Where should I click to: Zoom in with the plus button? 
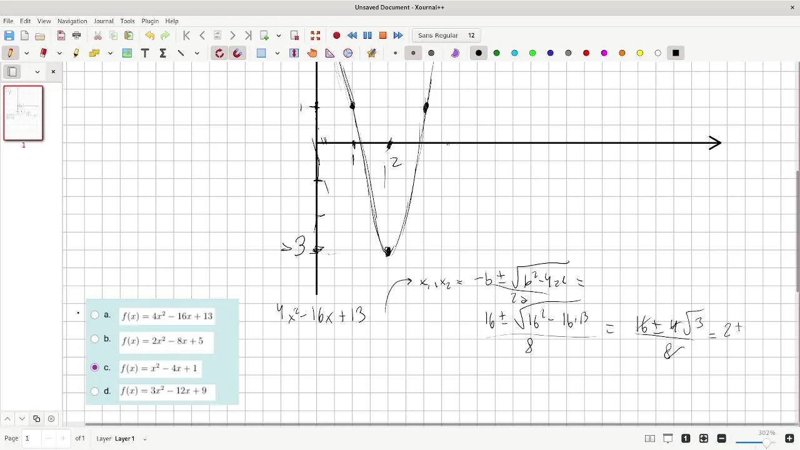789,439
